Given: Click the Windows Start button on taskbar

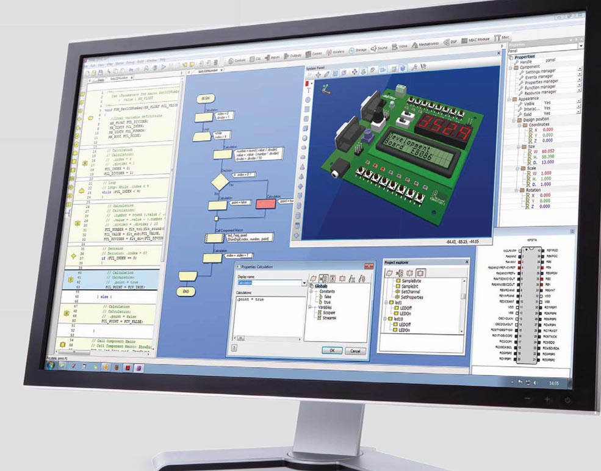Looking at the screenshot, I should tap(51, 364).
